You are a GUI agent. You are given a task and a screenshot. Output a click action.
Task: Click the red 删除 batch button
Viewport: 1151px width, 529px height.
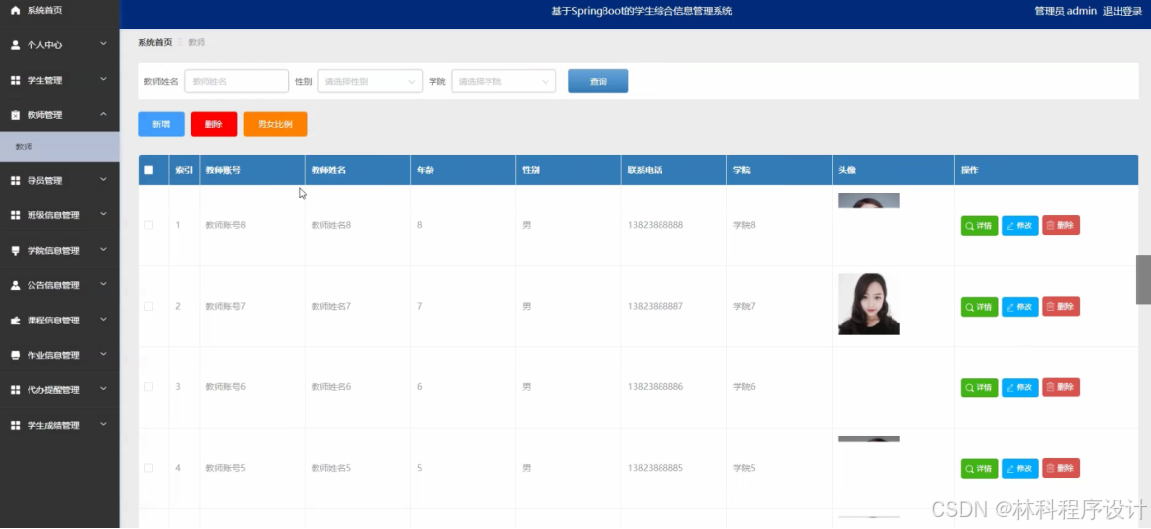(x=213, y=124)
